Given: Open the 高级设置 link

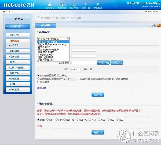Looking at the screenshot, I should pyautogui.click(x=42, y=88).
